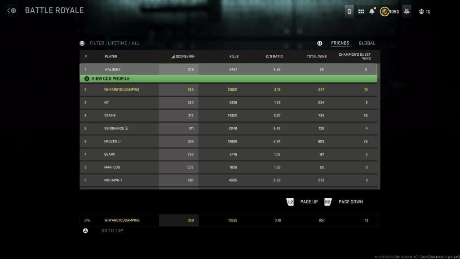Image resolution: width=460 pixels, height=259 pixels.
Task: Open the grid menu icon
Action: (361, 11)
